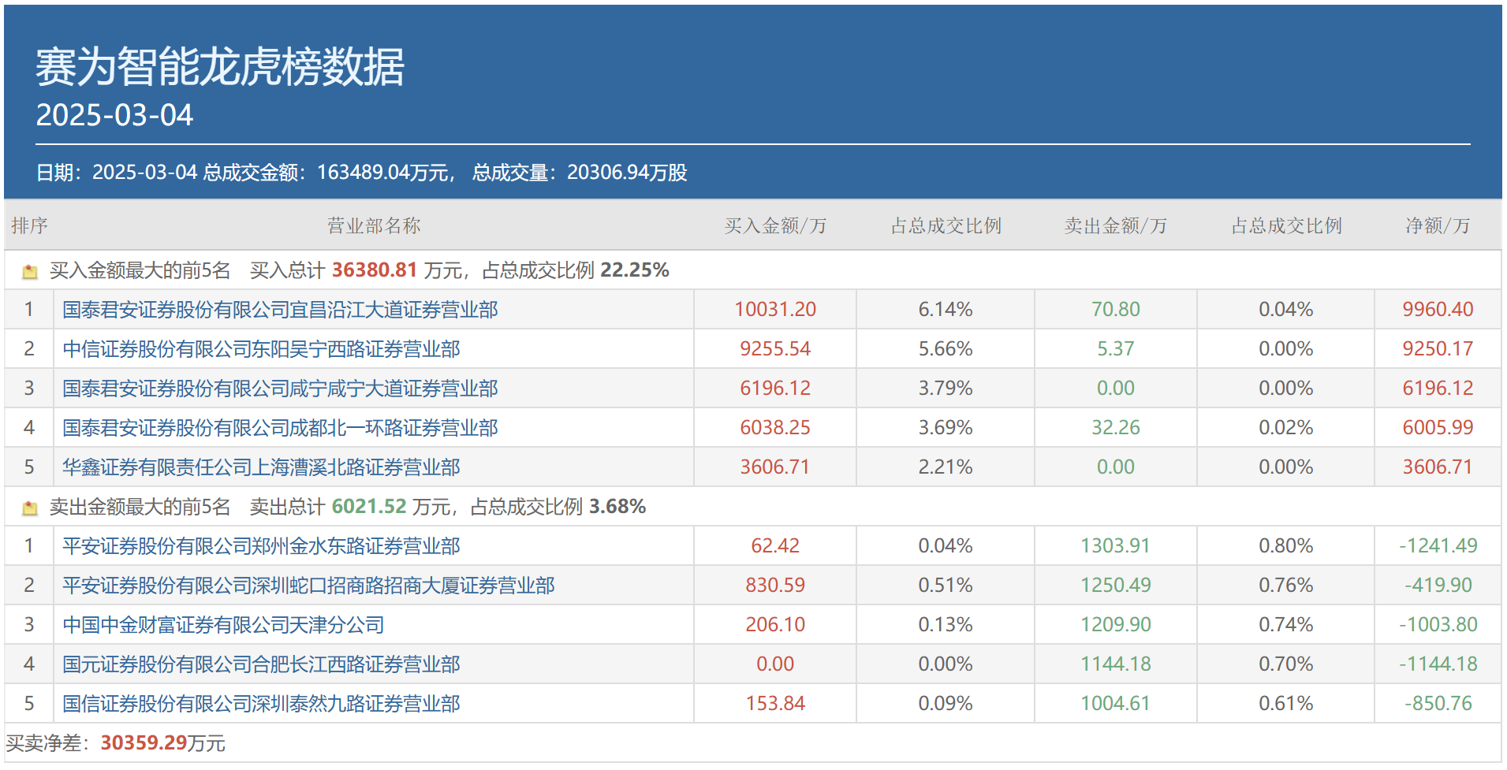Select the 排序 column header

tap(28, 225)
